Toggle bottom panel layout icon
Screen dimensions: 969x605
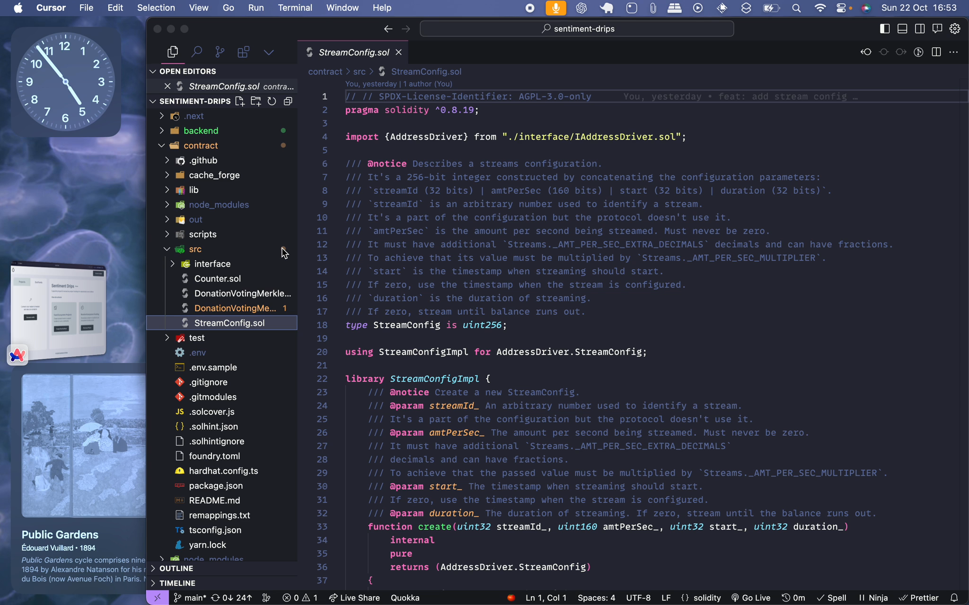(902, 29)
